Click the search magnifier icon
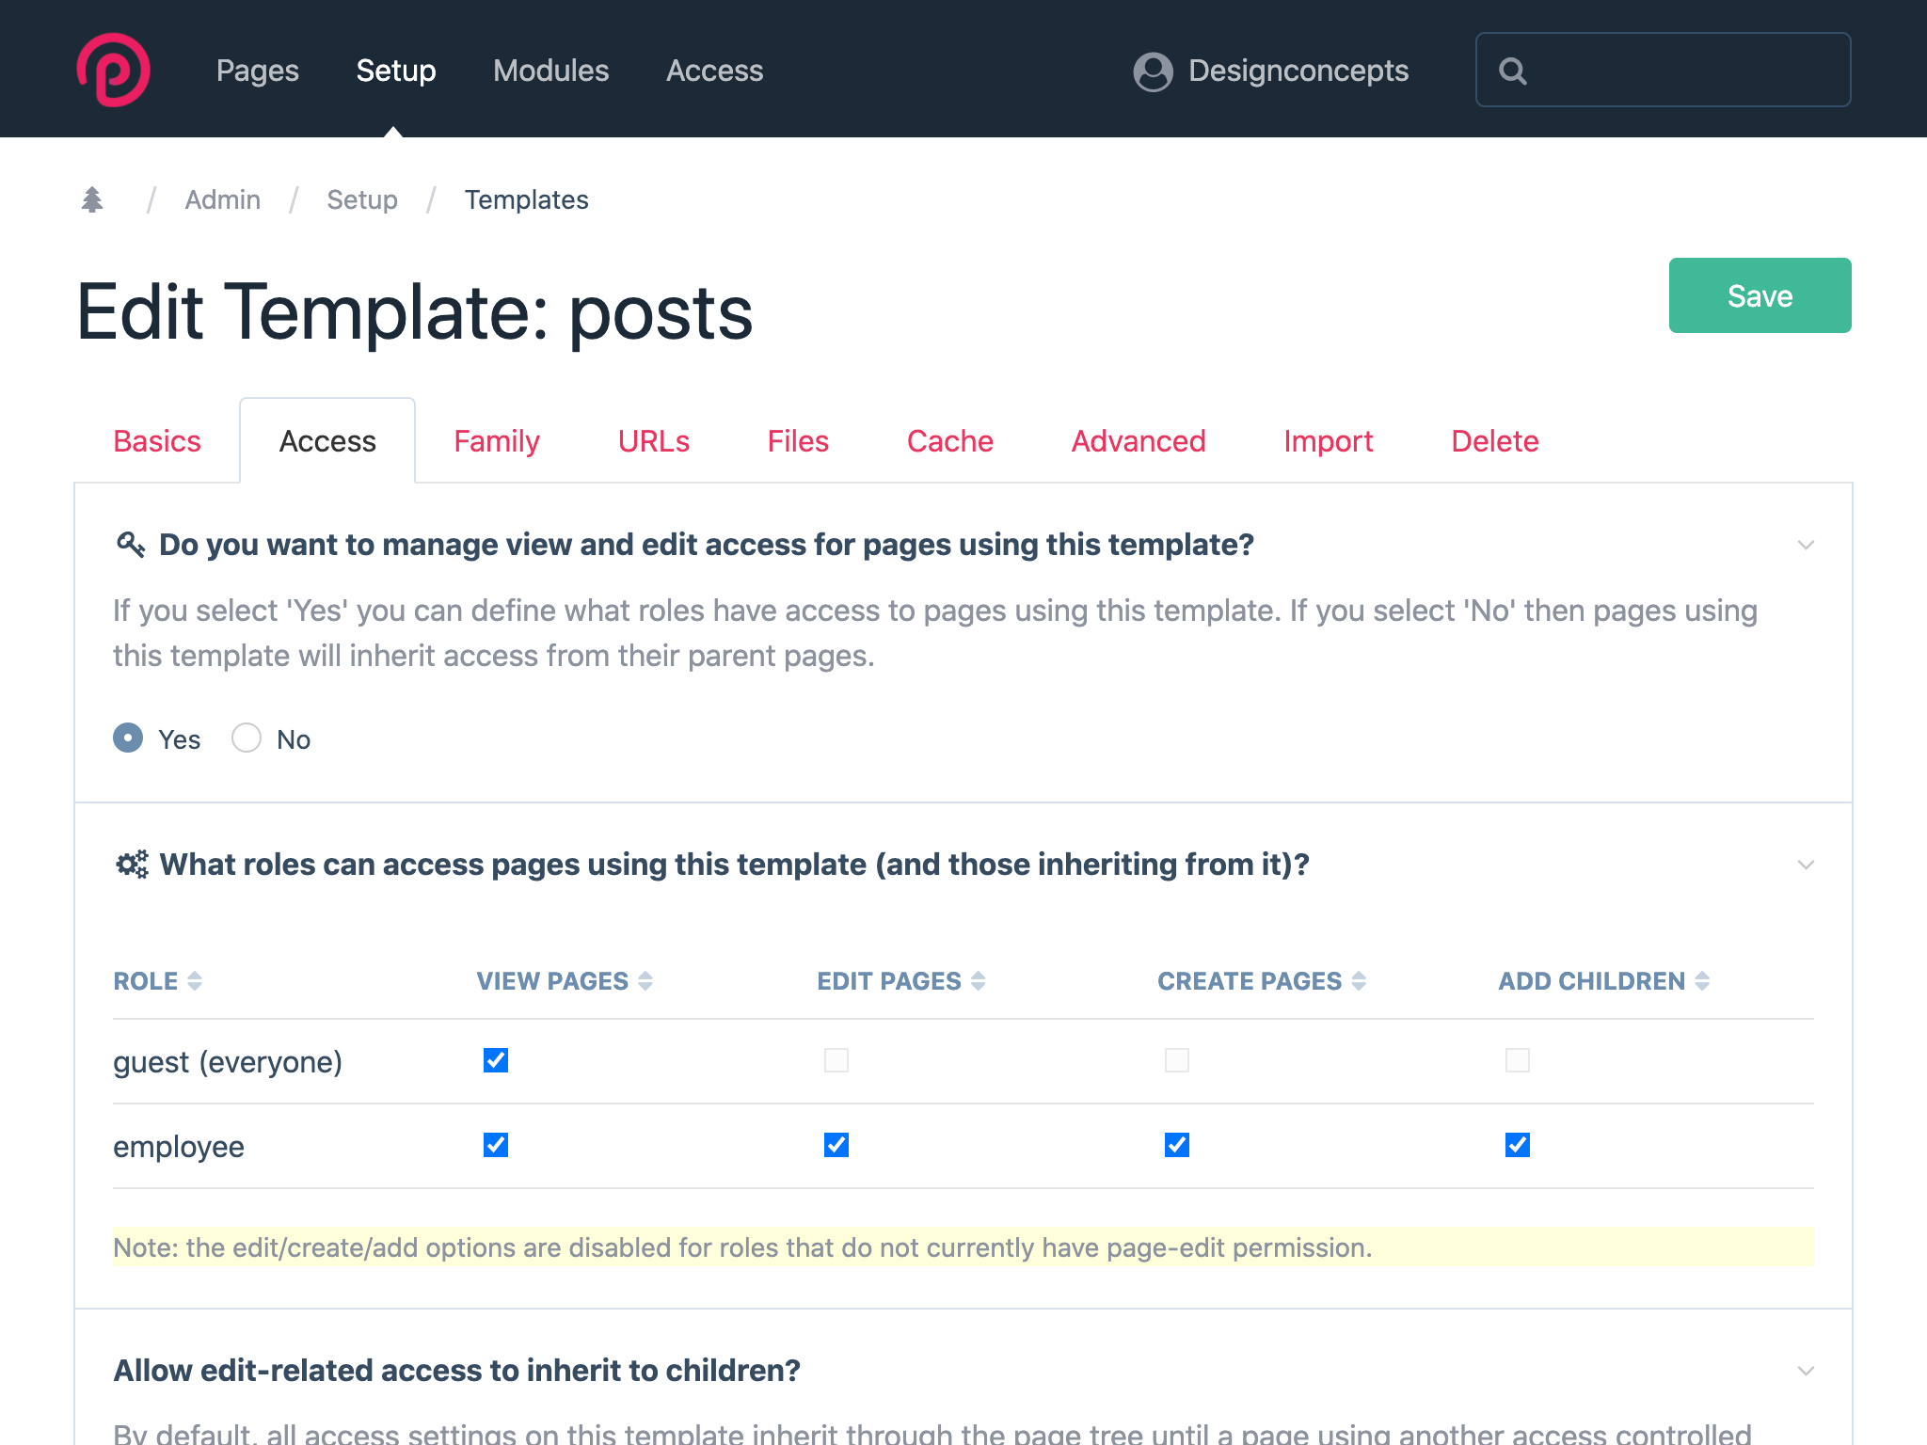1927x1445 pixels. [1516, 70]
